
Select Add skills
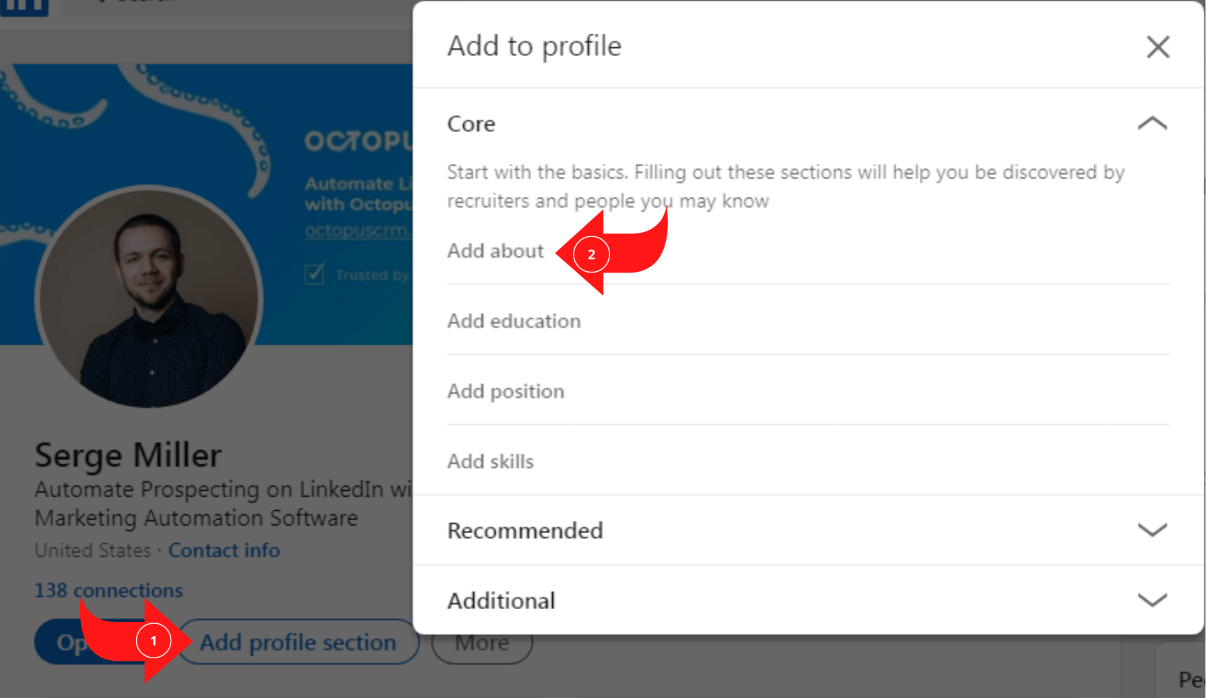(x=490, y=461)
